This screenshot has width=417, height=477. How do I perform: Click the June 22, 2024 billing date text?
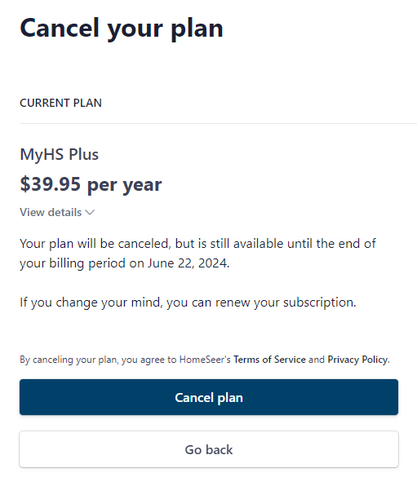pos(188,263)
